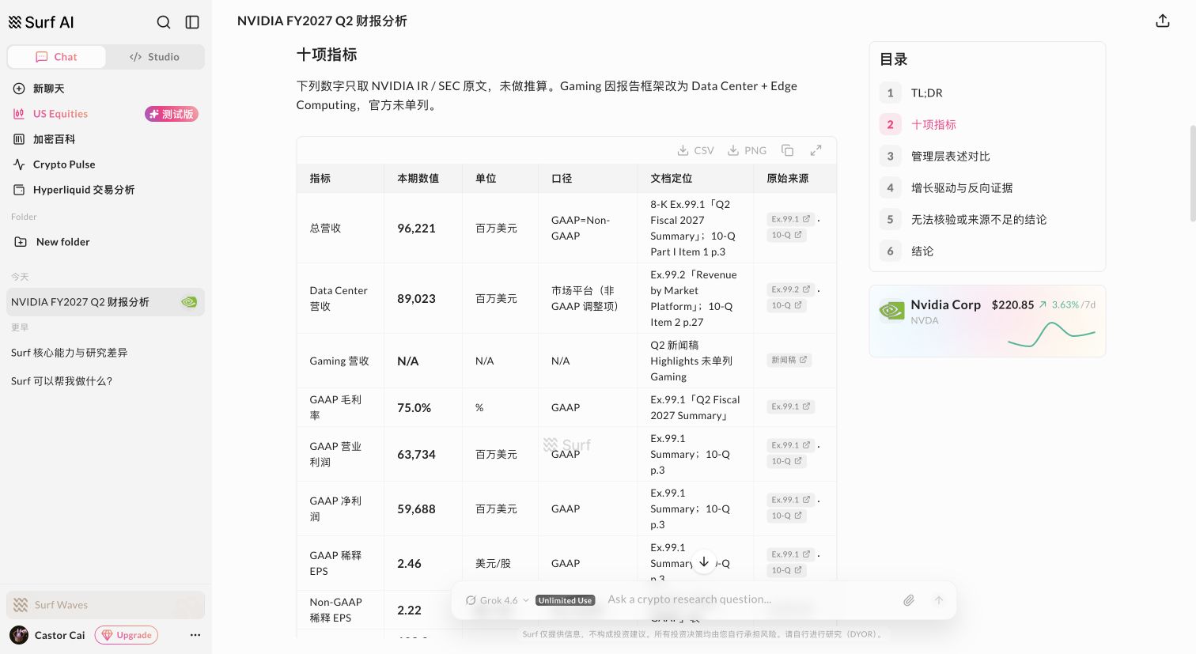Jump to TL;DR in the table of contents
The width and height of the screenshot is (1196, 654).
click(987, 93)
